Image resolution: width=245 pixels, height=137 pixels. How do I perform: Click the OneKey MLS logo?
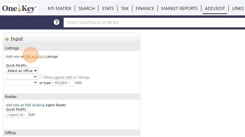(x=19, y=9)
